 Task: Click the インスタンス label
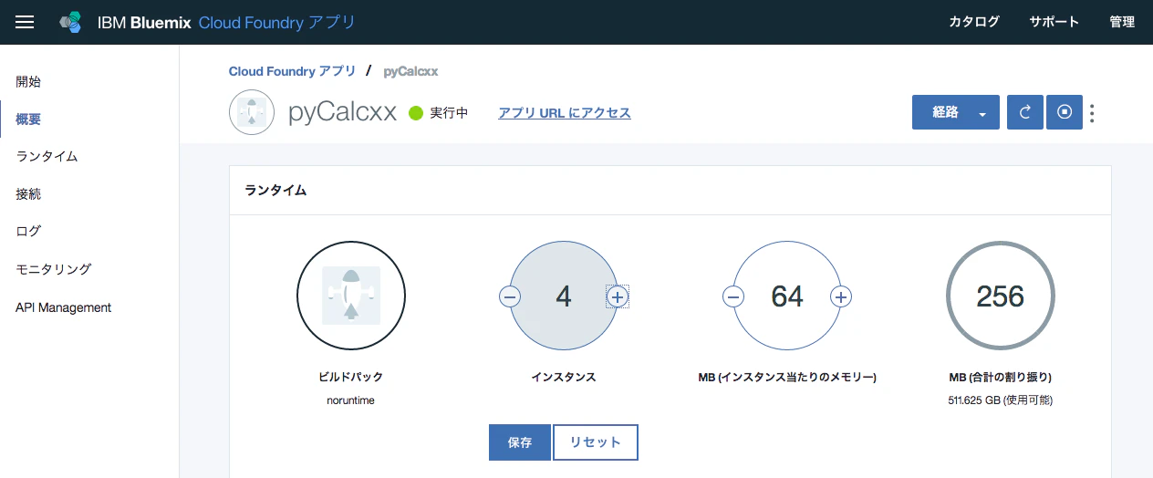pos(564,377)
